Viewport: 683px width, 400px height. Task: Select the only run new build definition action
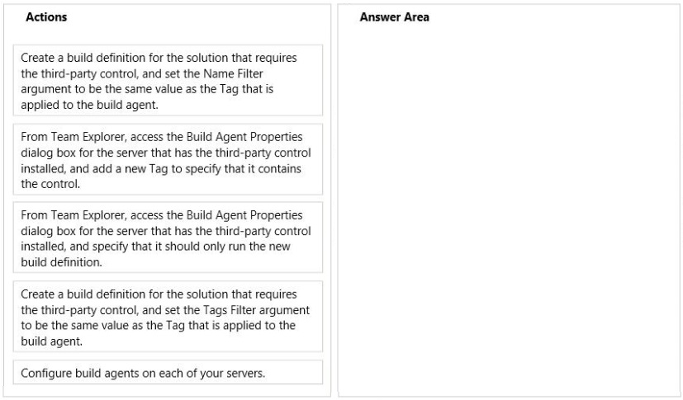pyautogui.click(x=168, y=238)
